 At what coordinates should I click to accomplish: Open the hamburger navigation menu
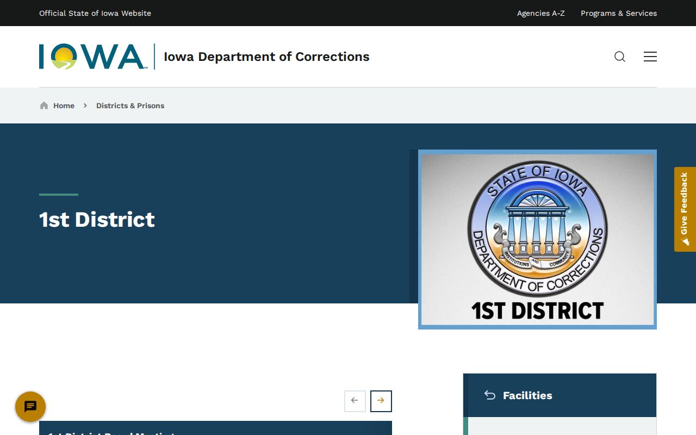click(650, 57)
